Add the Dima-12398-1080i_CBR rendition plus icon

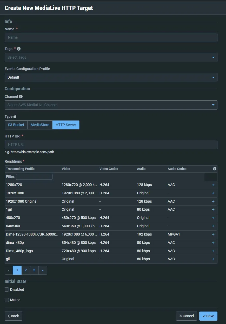pos(213,235)
